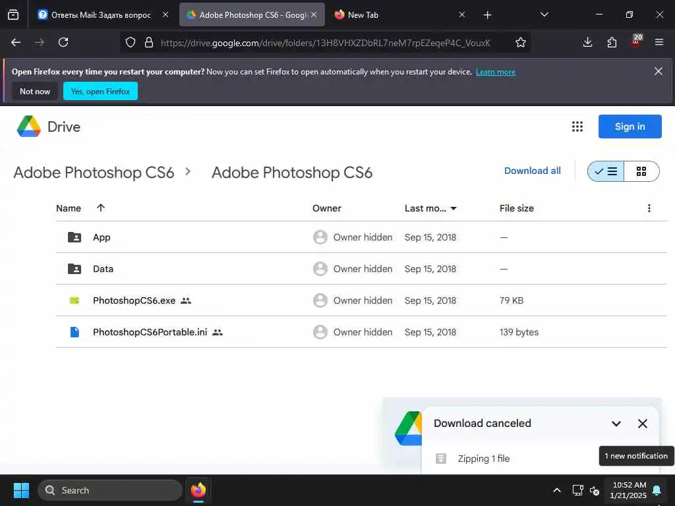The width and height of the screenshot is (675, 506).
Task: Open the list all tabs dropdown
Action: click(544, 14)
